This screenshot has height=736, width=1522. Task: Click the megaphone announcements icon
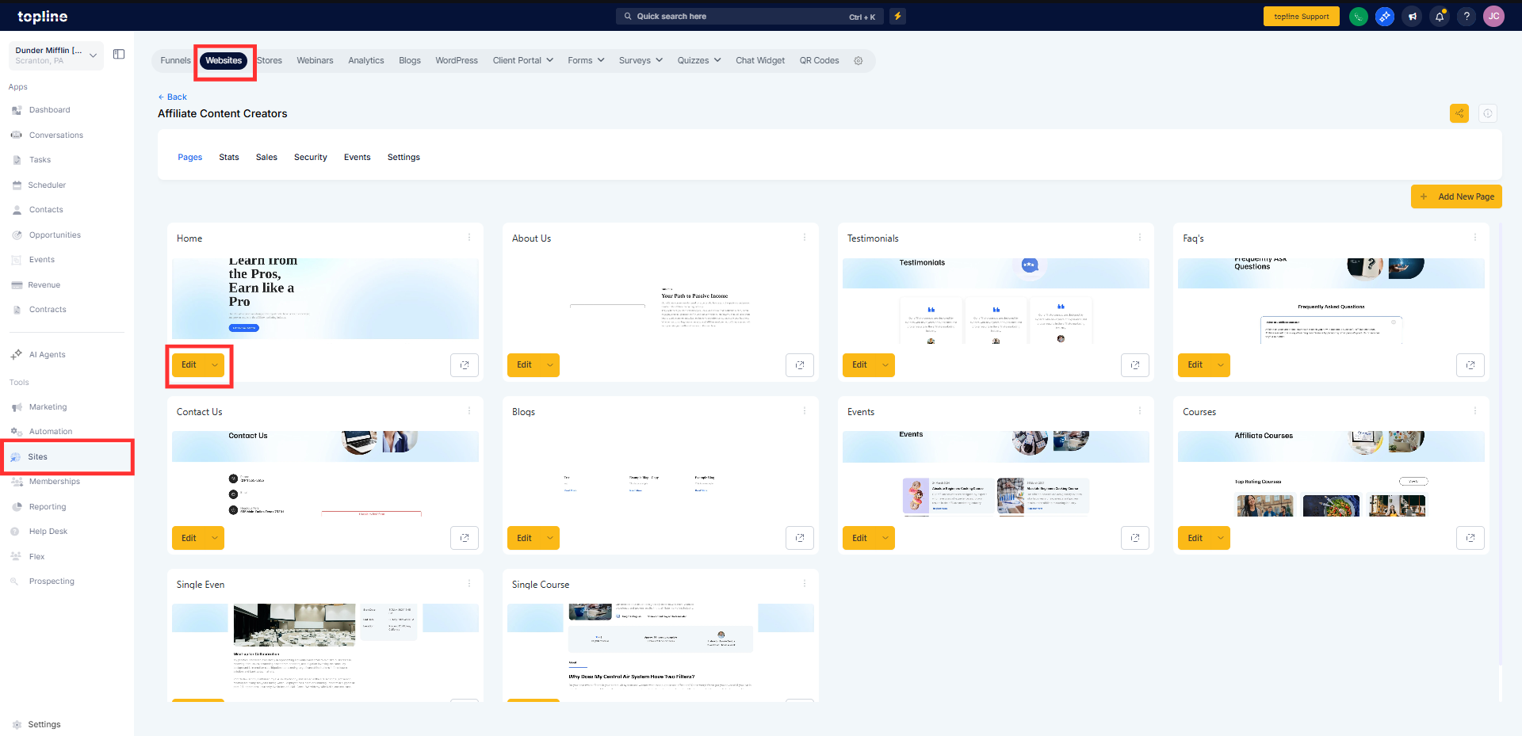1412,17
